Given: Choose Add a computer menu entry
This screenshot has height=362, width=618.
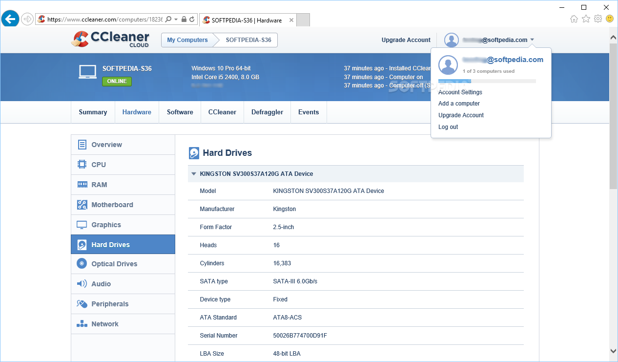Looking at the screenshot, I should point(459,104).
